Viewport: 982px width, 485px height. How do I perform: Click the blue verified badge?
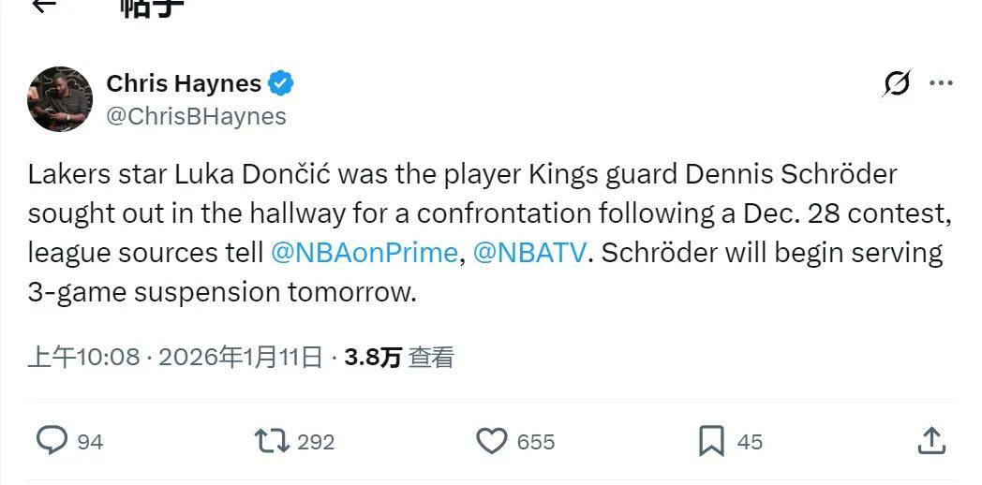[x=281, y=83]
